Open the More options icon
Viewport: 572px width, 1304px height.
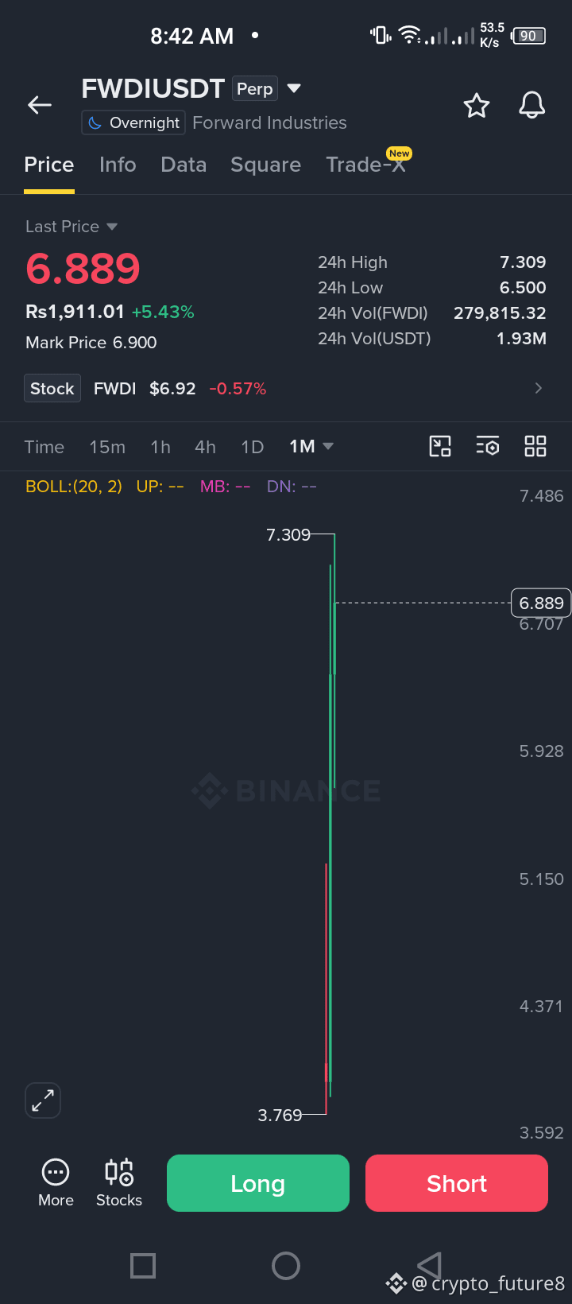pos(56,1183)
